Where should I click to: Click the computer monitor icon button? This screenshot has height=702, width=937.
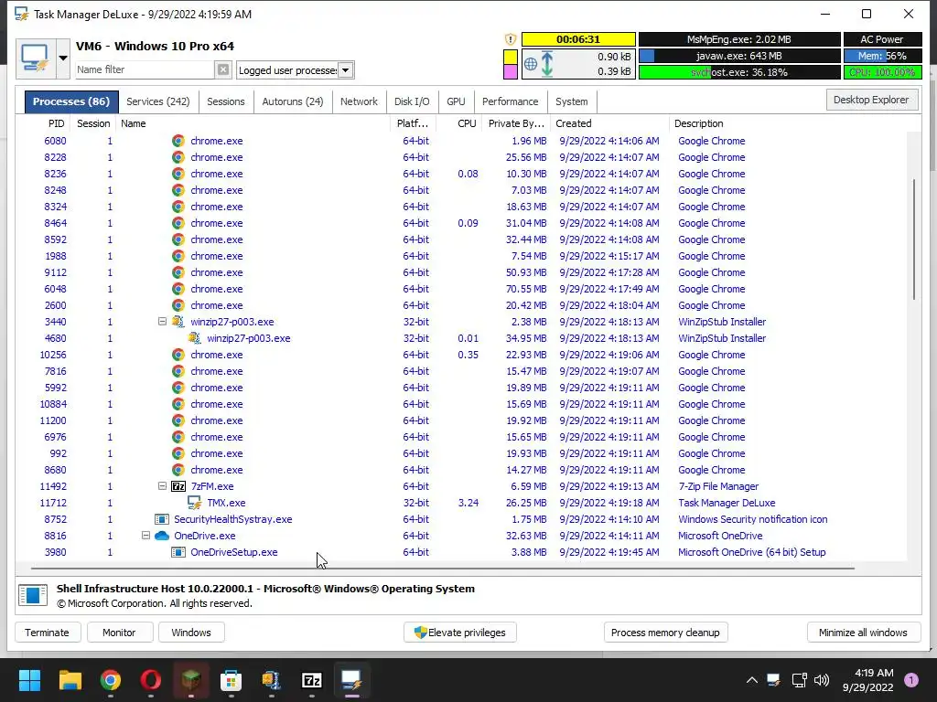tap(36, 58)
